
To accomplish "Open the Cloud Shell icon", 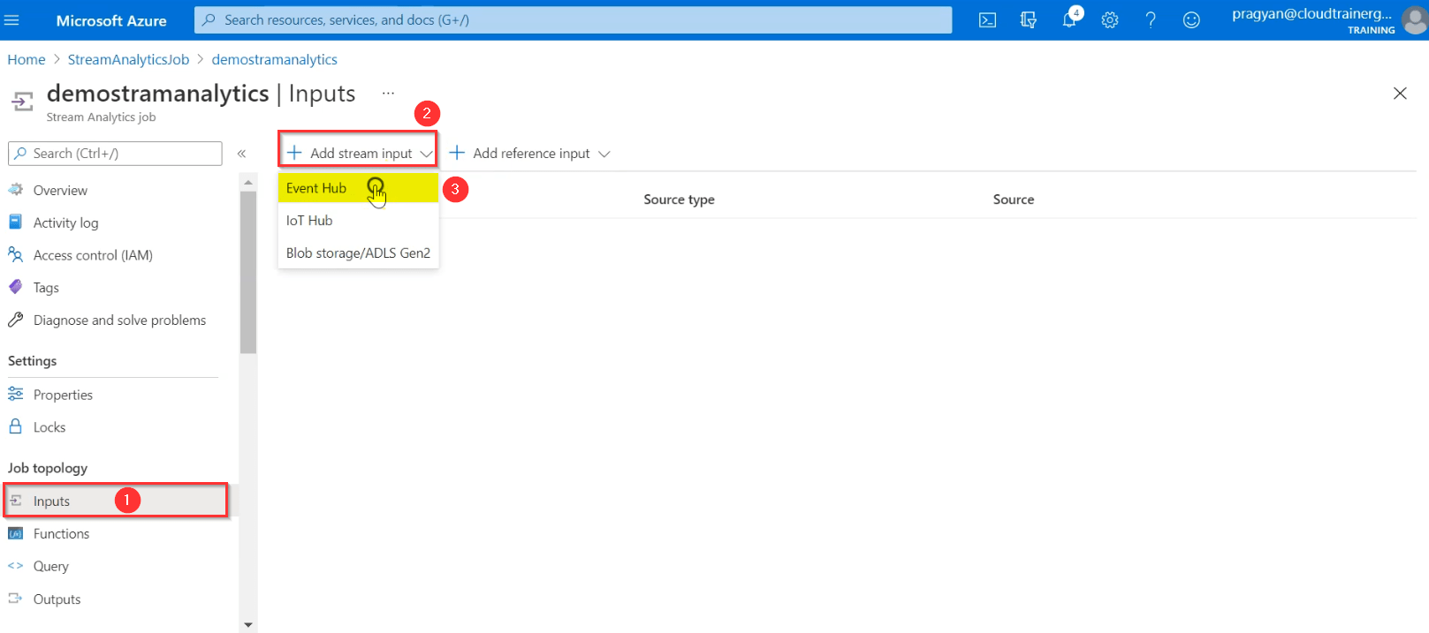I will click(x=987, y=20).
